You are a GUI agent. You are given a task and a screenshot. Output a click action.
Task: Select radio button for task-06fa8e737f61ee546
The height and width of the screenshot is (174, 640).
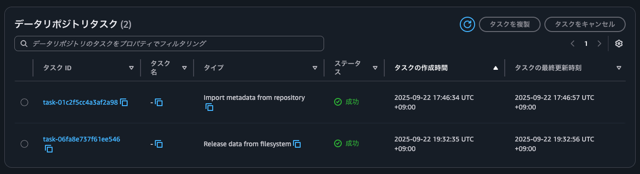pyautogui.click(x=24, y=144)
